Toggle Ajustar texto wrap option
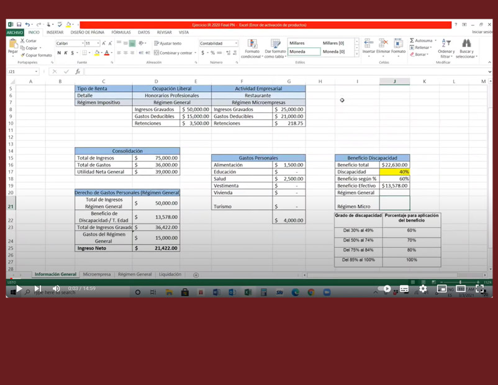 168,43
